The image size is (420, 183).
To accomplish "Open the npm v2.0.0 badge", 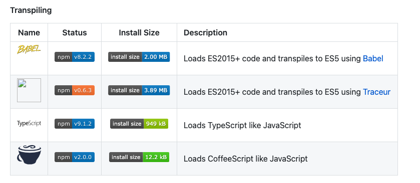I will tap(75, 157).
